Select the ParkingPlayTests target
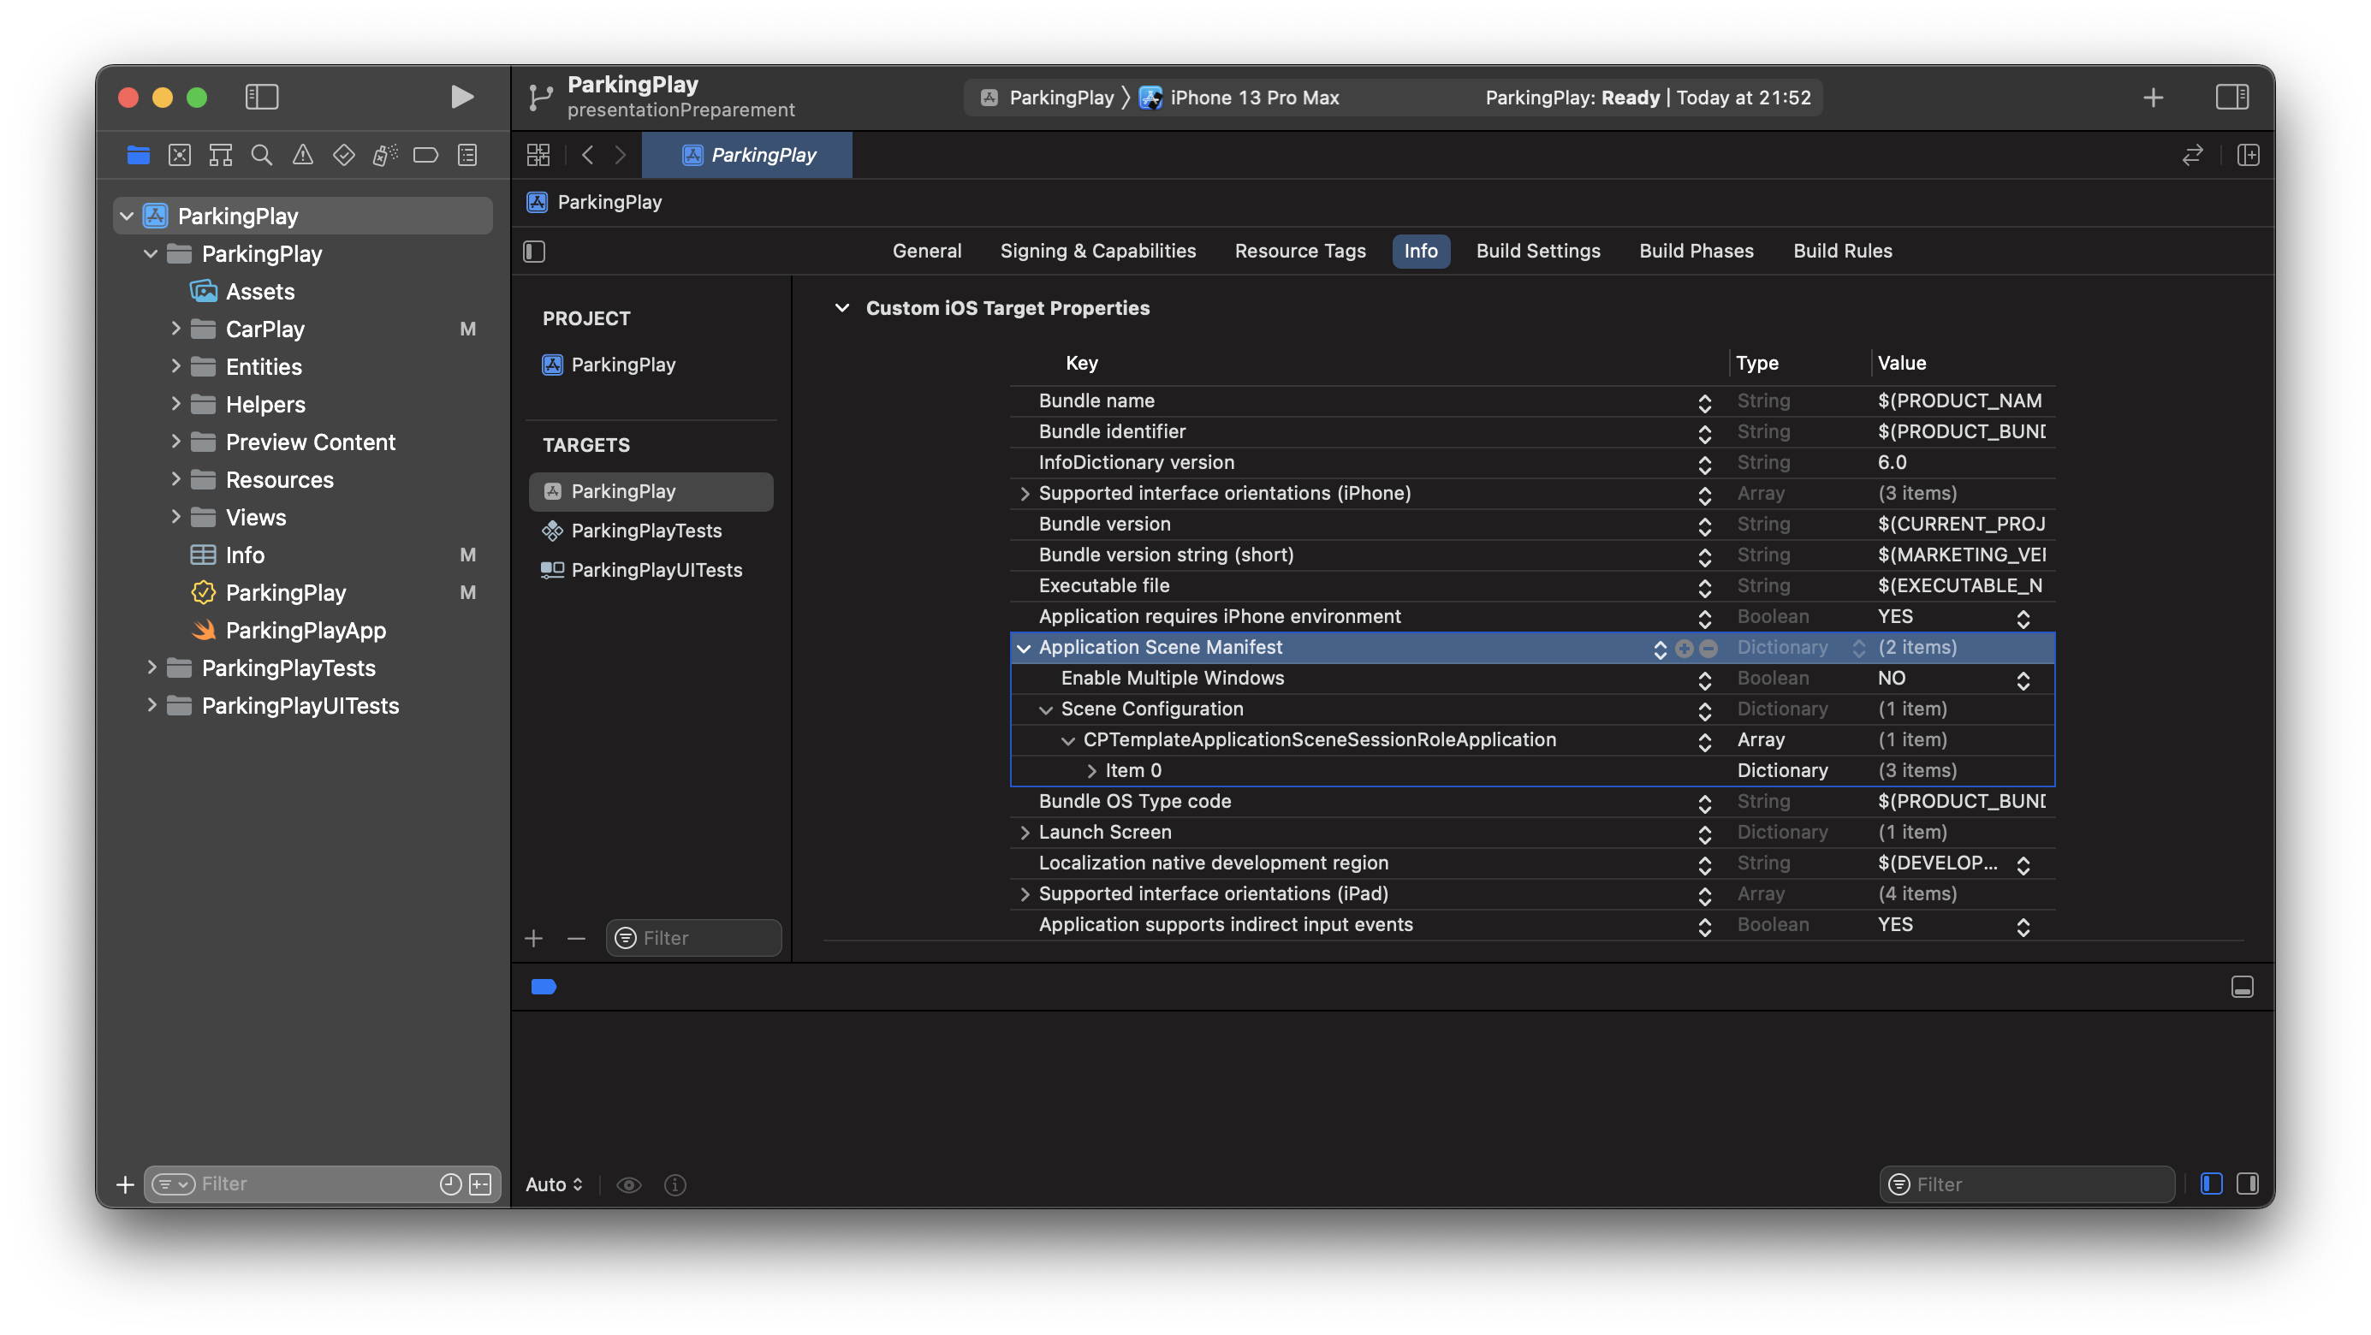This screenshot has height=1335, width=2371. pos(646,530)
